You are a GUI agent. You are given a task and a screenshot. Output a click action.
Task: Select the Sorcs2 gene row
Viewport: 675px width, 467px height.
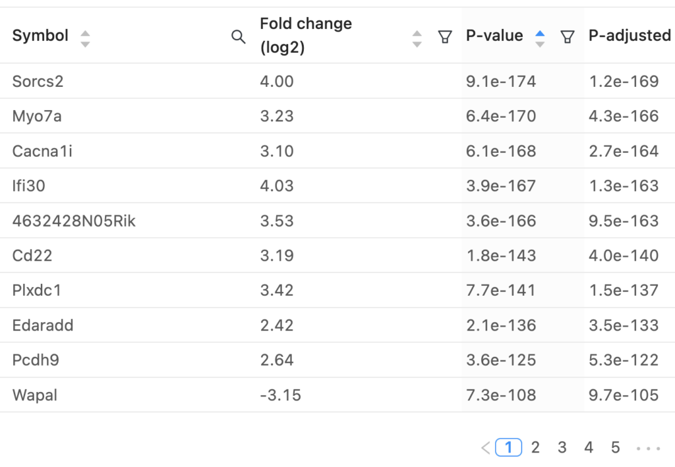click(x=337, y=81)
